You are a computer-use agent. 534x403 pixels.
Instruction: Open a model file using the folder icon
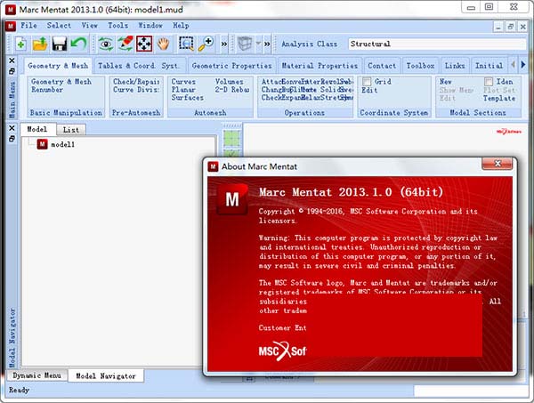(40, 44)
